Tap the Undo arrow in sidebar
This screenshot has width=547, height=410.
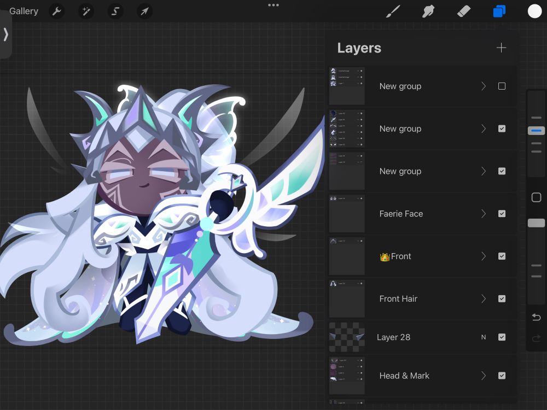(x=536, y=317)
